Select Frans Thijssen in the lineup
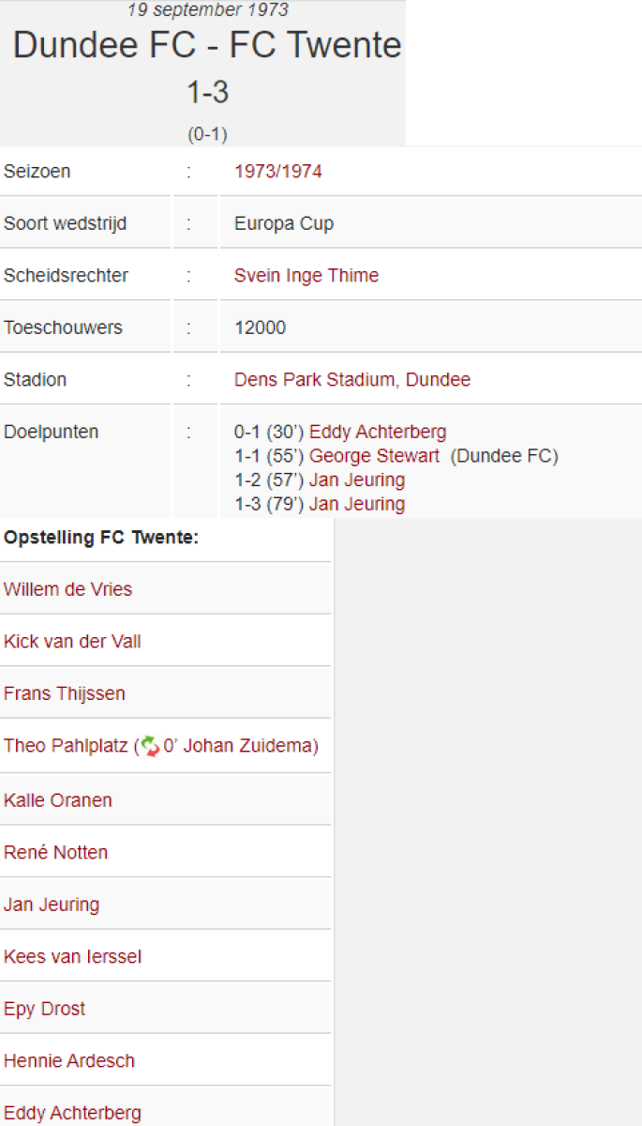Viewport: 642px width, 1126px height. click(x=65, y=694)
